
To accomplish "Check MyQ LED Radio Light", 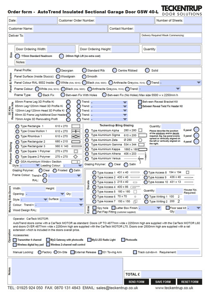I will point(89,240).
